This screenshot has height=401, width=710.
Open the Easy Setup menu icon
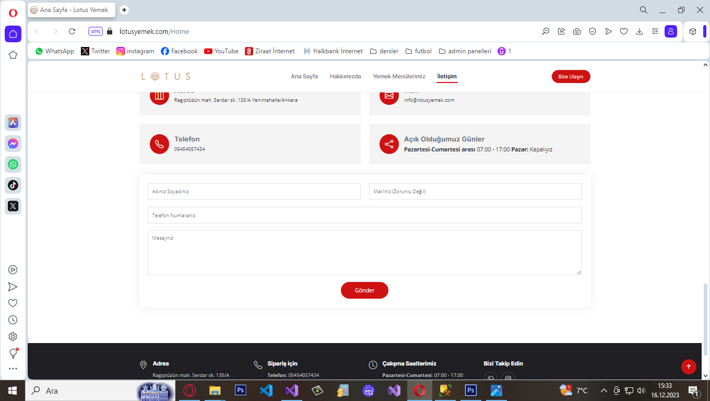click(655, 31)
